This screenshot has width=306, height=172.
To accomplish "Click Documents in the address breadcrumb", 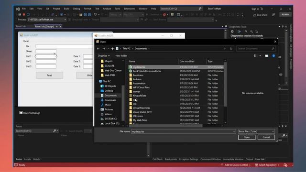I will [x=141, y=49].
